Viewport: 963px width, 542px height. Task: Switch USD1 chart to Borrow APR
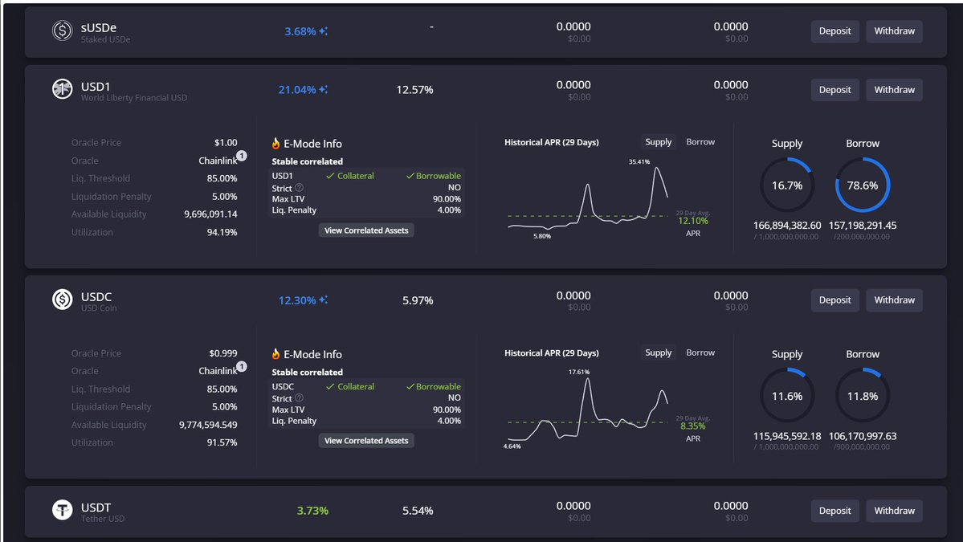(x=700, y=142)
